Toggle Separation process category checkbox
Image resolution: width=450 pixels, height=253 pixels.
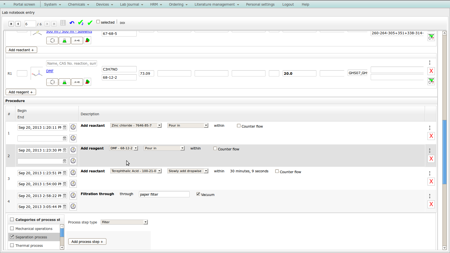point(12,237)
